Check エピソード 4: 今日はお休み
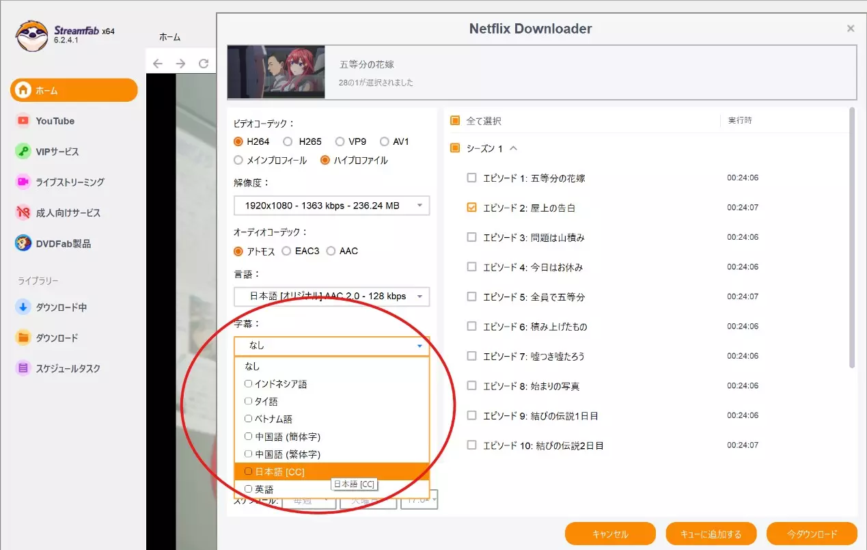867x550 pixels. [471, 267]
